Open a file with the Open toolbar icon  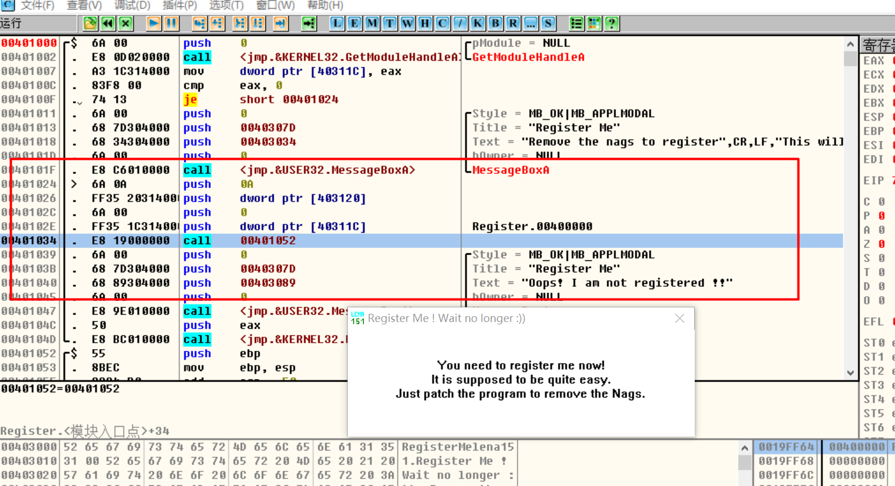90,24
